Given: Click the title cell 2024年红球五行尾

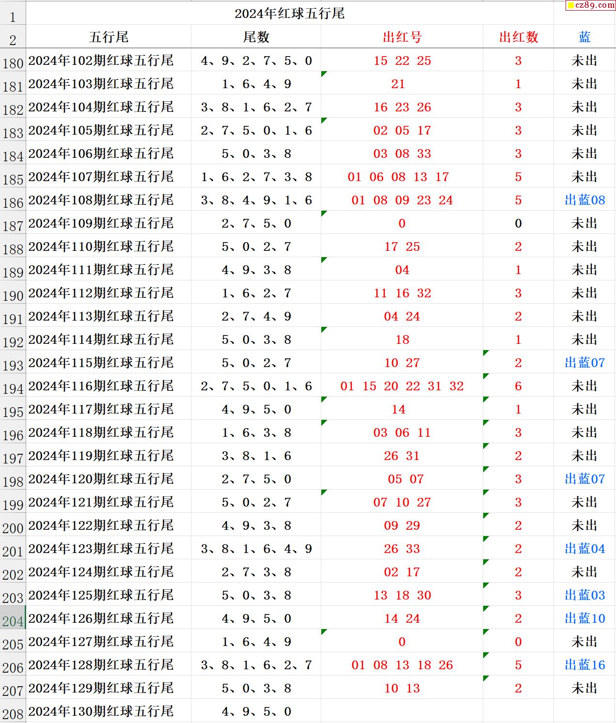Looking at the screenshot, I should pos(289,14).
